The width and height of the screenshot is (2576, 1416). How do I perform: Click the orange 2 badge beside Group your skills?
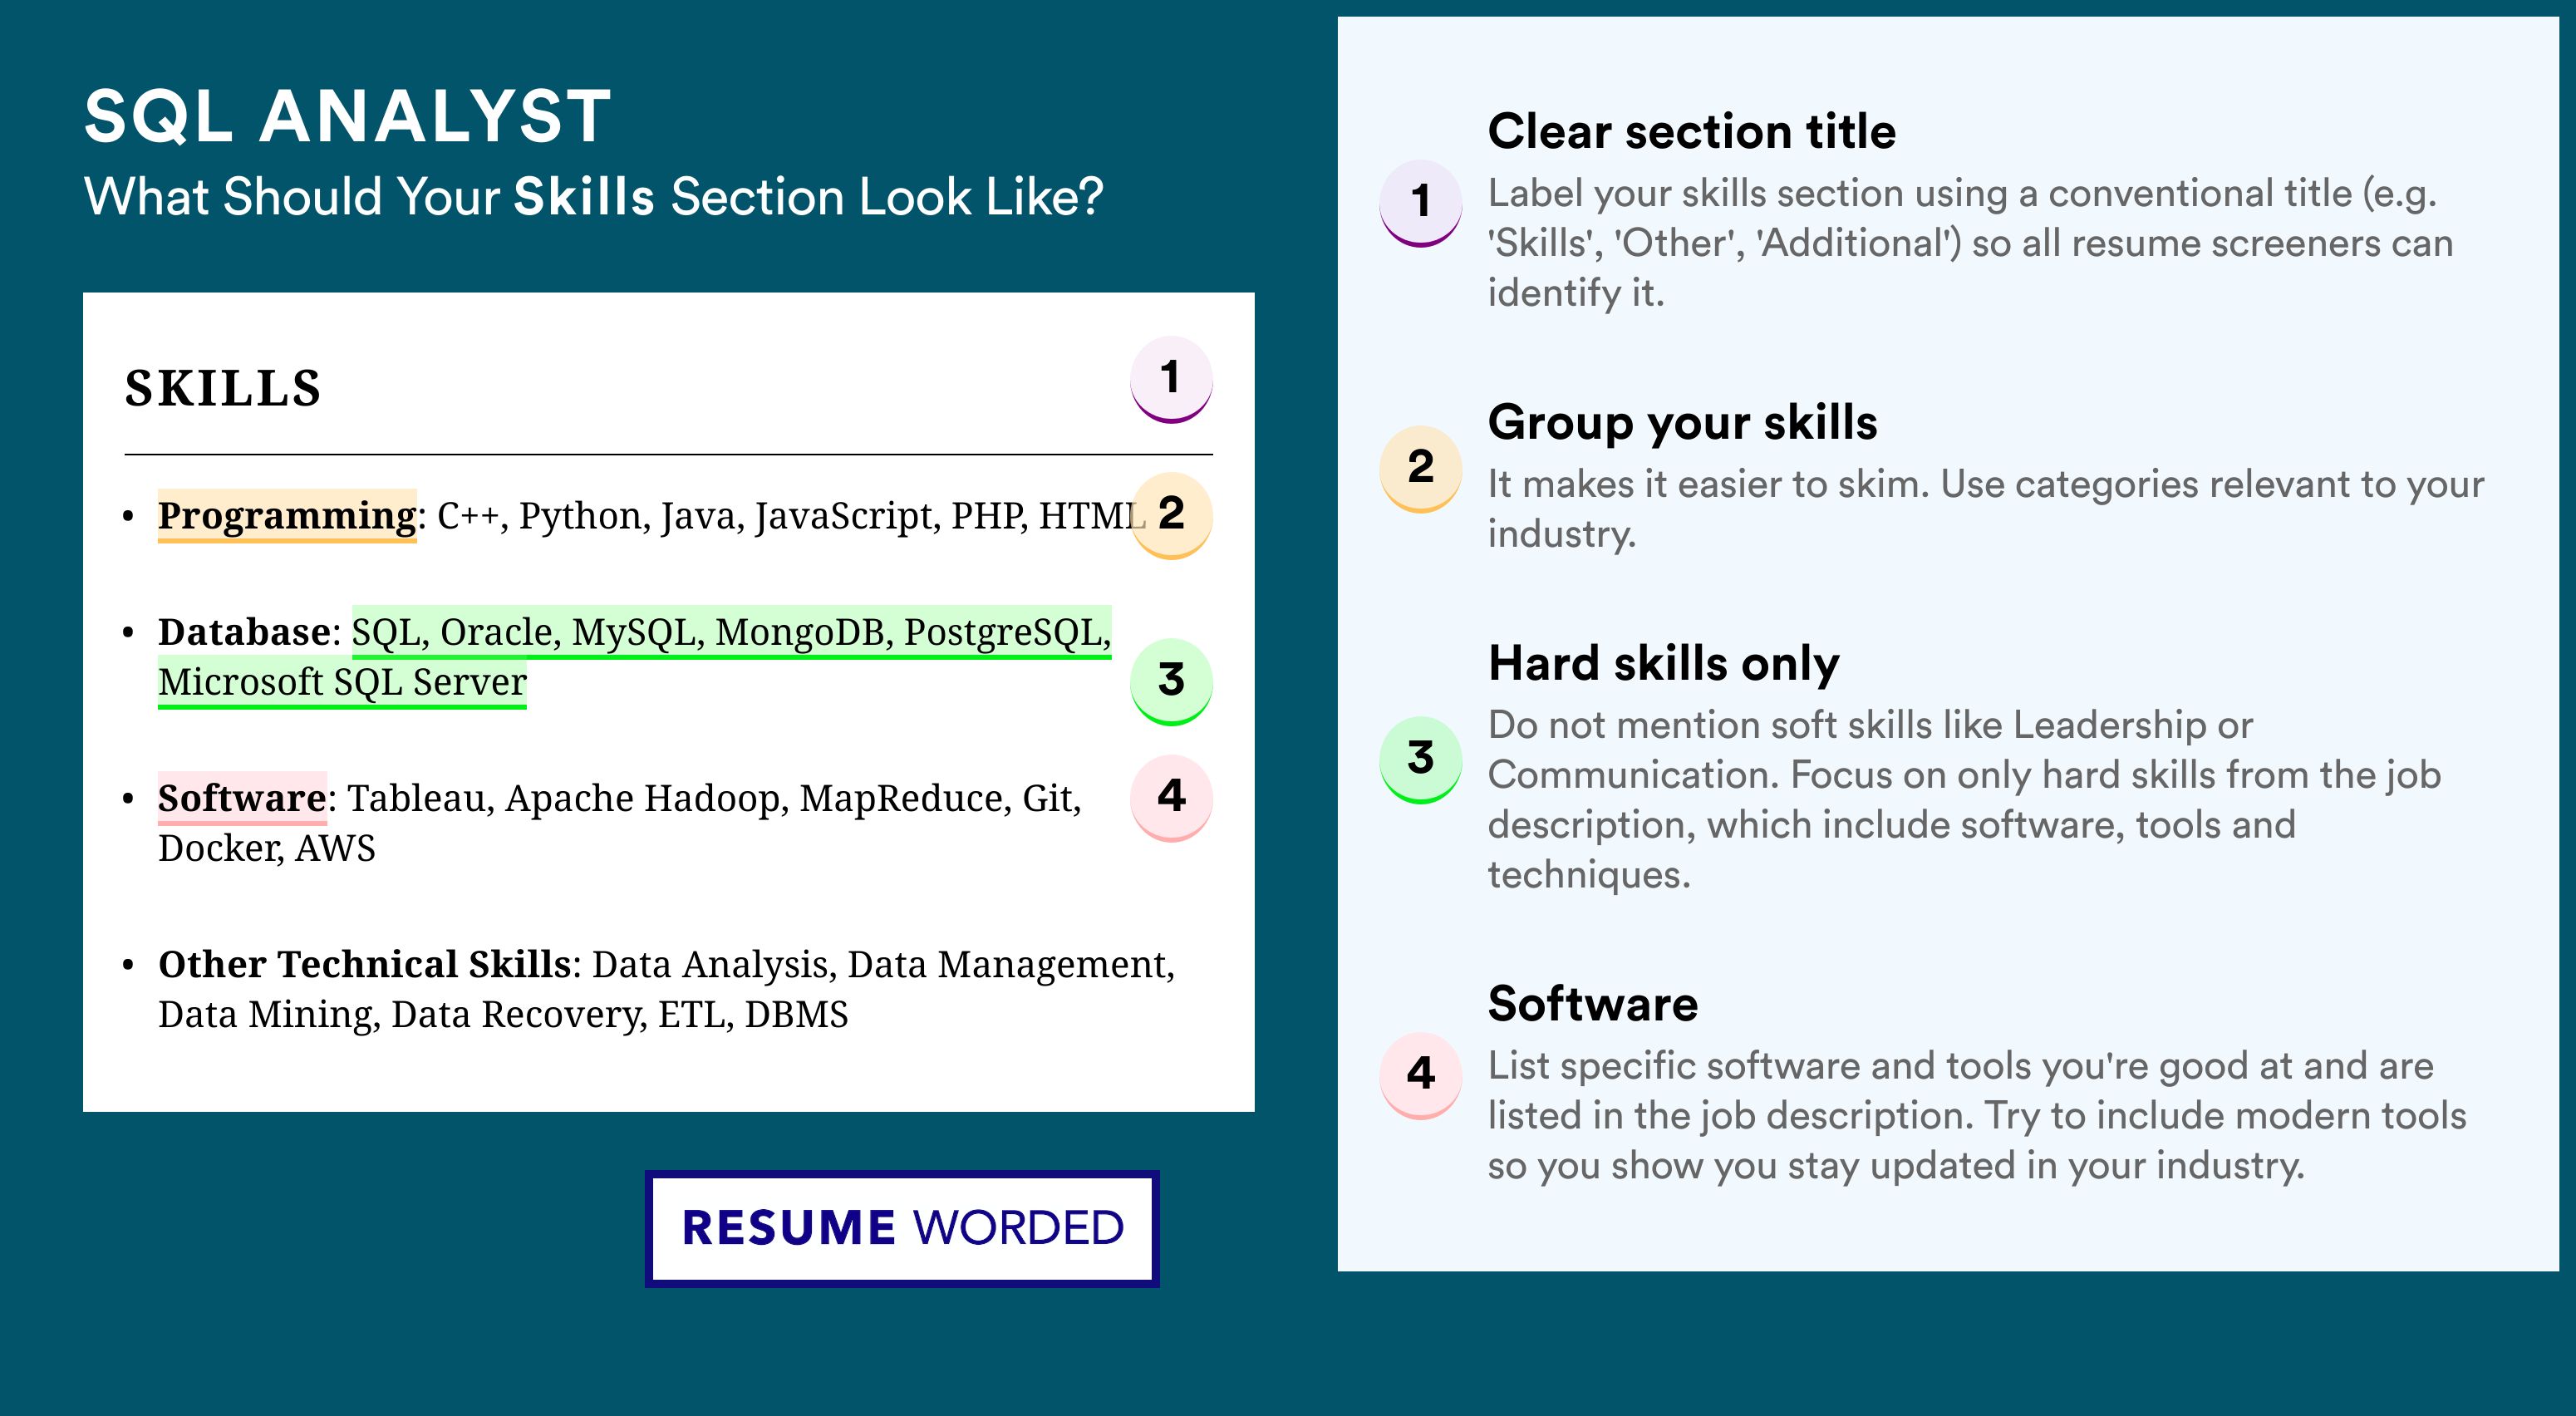click(1421, 469)
